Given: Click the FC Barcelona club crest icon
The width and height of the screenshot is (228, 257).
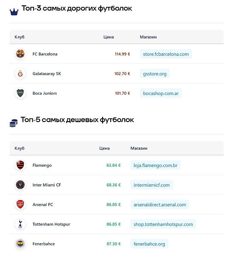Looking at the screenshot, I should click(20, 54).
